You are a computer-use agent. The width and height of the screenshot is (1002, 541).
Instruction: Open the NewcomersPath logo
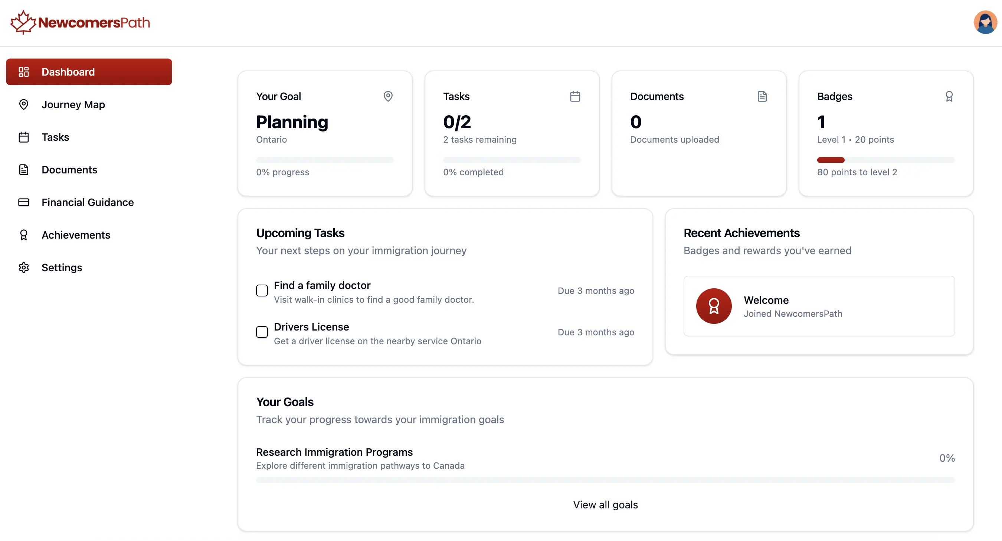coord(79,22)
